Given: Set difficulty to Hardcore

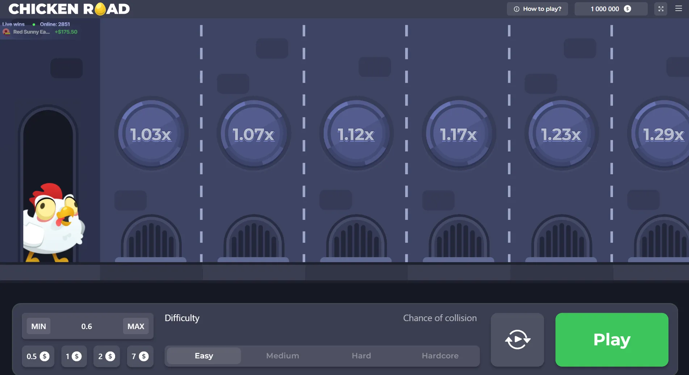Looking at the screenshot, I should pos(440,356).
